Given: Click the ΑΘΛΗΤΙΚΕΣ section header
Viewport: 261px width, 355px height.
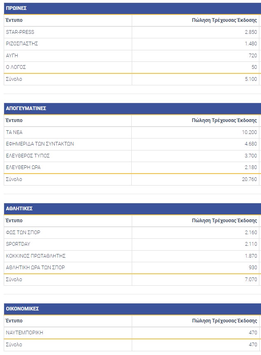Looking at the screenshot, I should [x=19, y=209].
